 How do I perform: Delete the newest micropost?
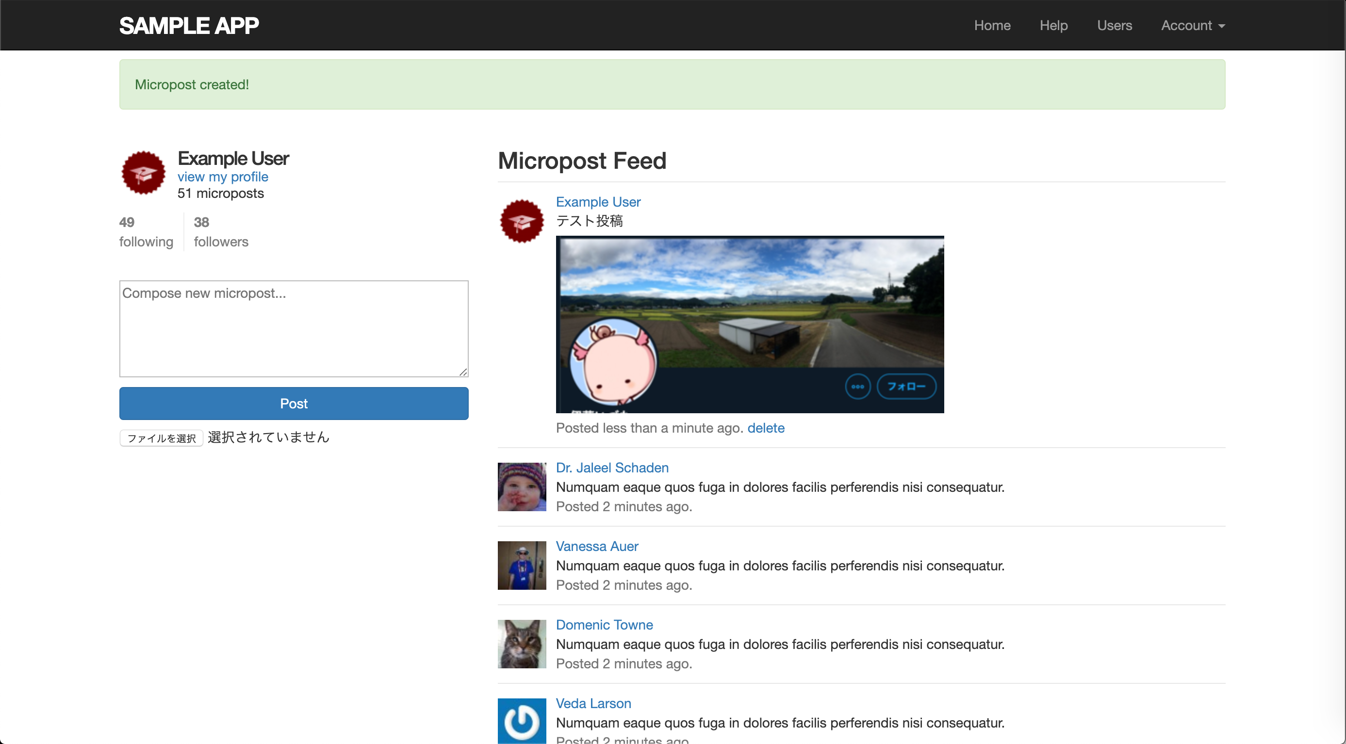[766, 428]
